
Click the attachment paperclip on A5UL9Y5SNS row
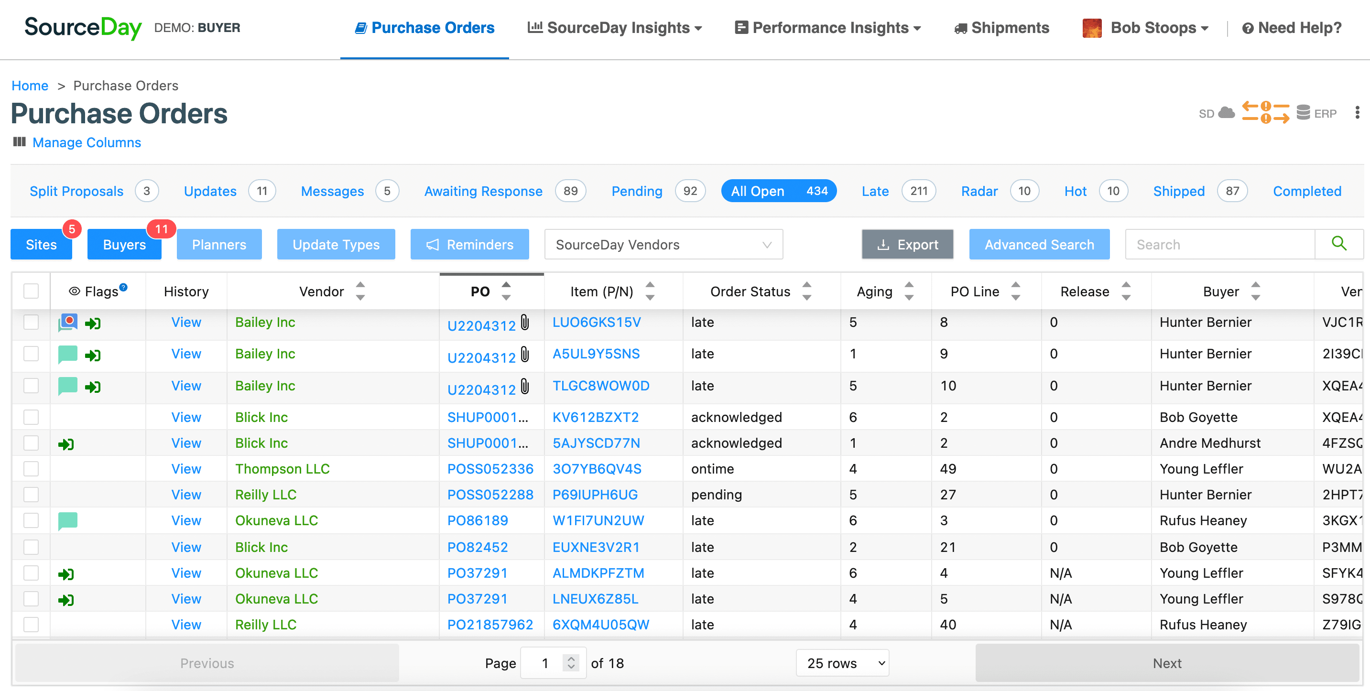pyautogui.click(x=525, y=354)
